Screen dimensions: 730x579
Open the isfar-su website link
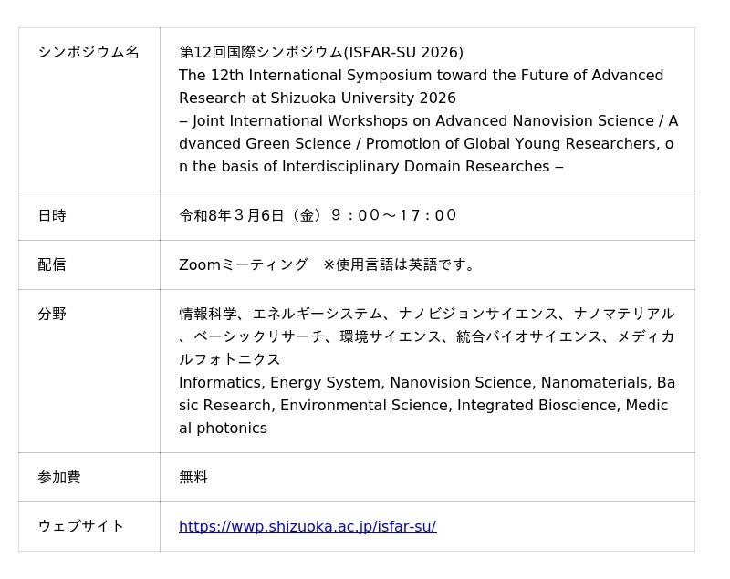tap(307, 526)
